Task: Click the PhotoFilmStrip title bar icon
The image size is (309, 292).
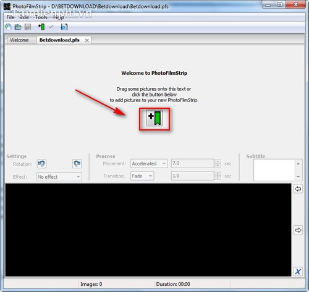Action: point(7,7)
